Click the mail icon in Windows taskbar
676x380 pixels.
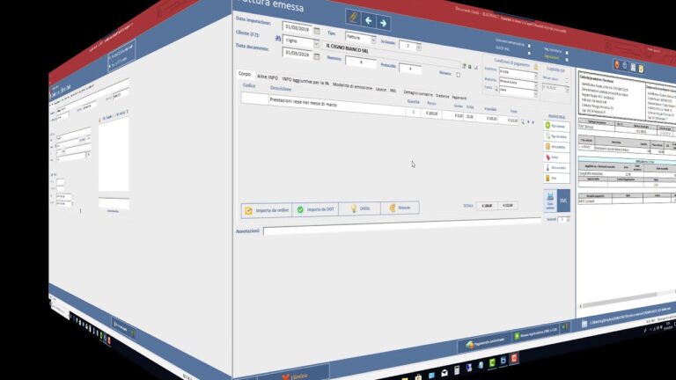coord(445,373)
